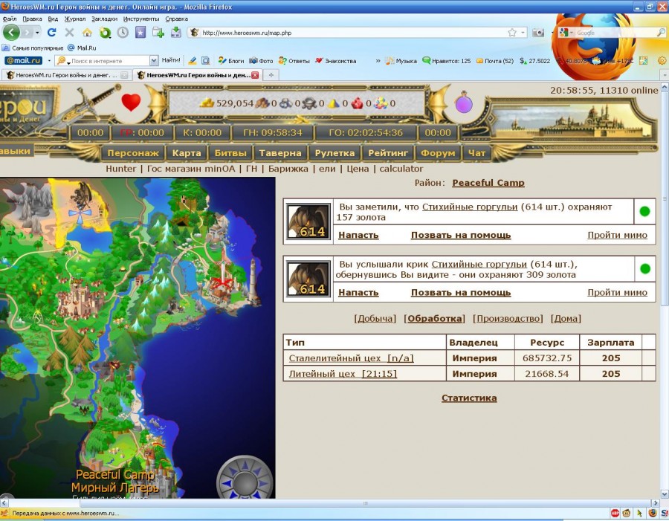The width and height of the screenshot is (669, 521).
Task: Open Фото from Mail.ru toolbar
Action: coord(261,61)
